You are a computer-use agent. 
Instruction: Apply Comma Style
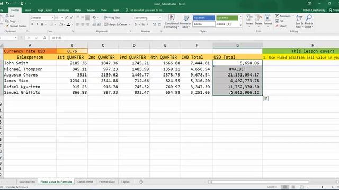148,24
